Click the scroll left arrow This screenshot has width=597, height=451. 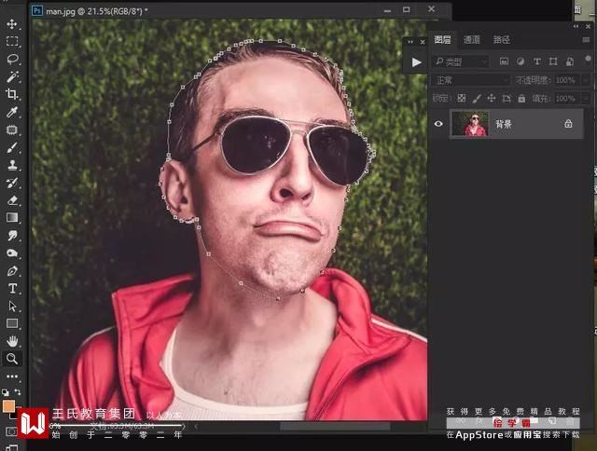click(x=196, y=426)
